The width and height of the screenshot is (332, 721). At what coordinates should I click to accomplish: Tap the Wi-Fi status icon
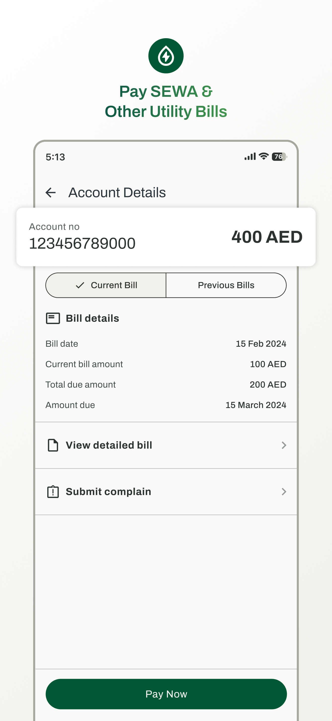tap(263, 157)
